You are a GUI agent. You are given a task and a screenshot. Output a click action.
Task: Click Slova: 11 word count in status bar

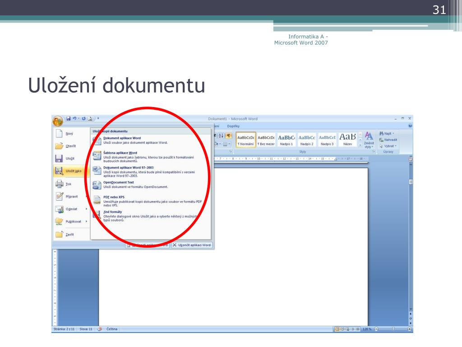pyautogui.click(x=86, y=329)
